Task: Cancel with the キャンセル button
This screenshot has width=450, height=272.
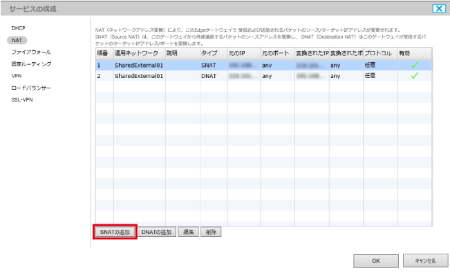Action: (425, 260)
